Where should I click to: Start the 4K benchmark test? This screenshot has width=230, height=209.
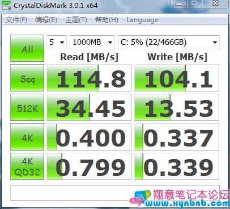click(x=27, y=137)
